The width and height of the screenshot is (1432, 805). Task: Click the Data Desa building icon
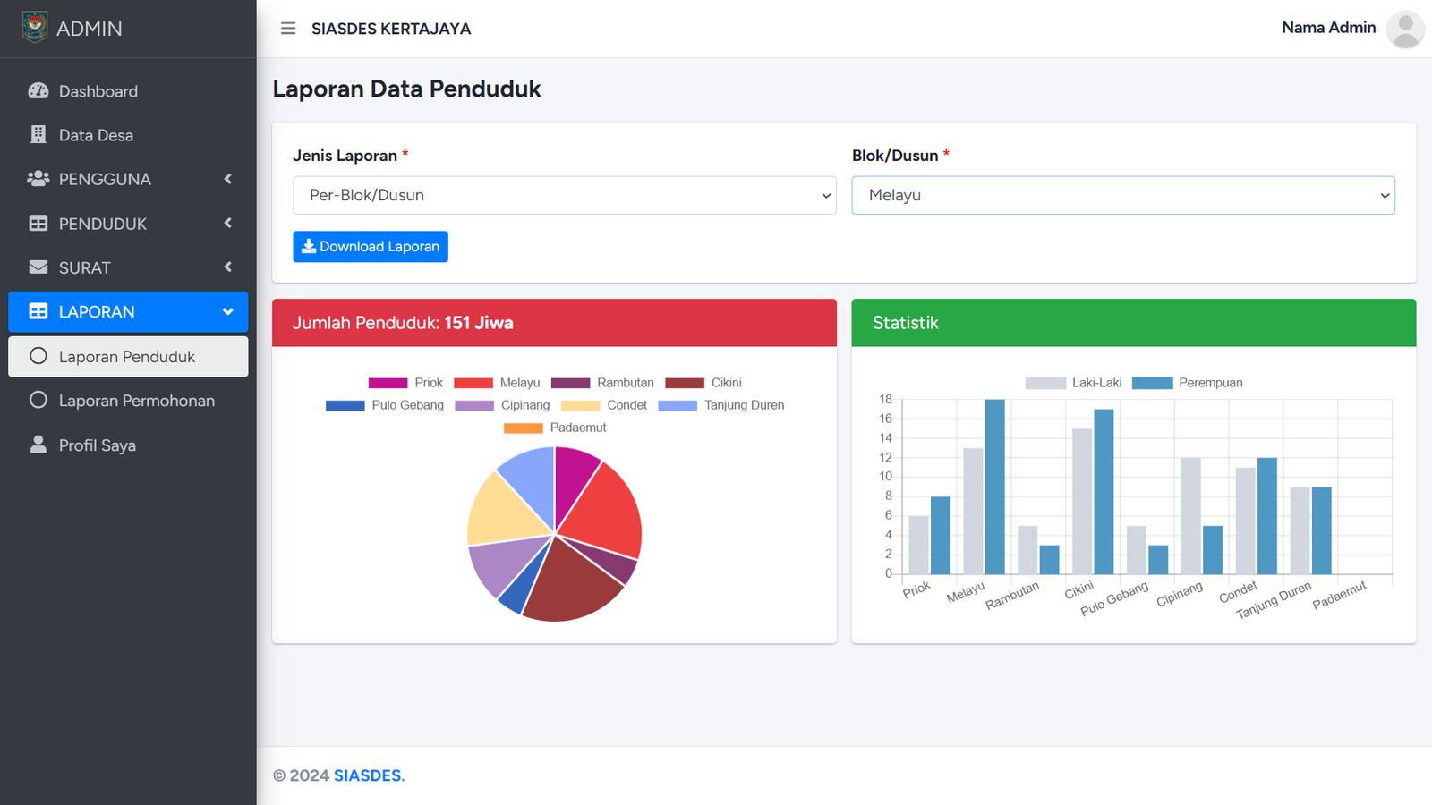pyautogui.click(x=38, y=135)
